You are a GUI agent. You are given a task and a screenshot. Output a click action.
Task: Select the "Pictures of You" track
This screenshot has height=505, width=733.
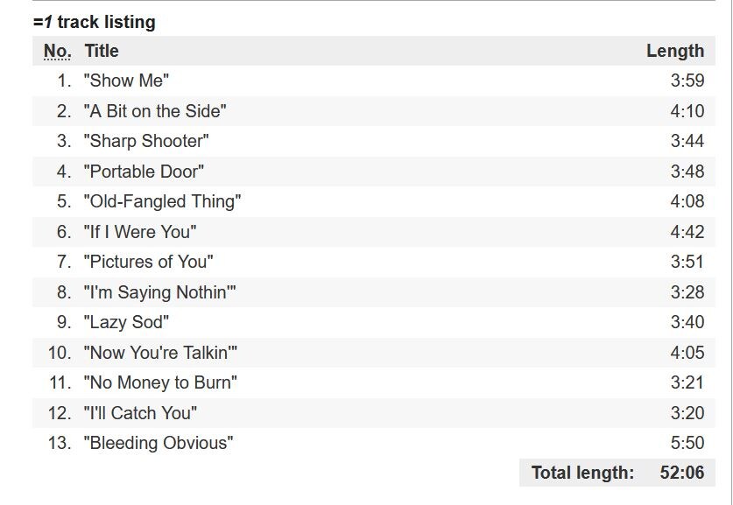[148, 263]
